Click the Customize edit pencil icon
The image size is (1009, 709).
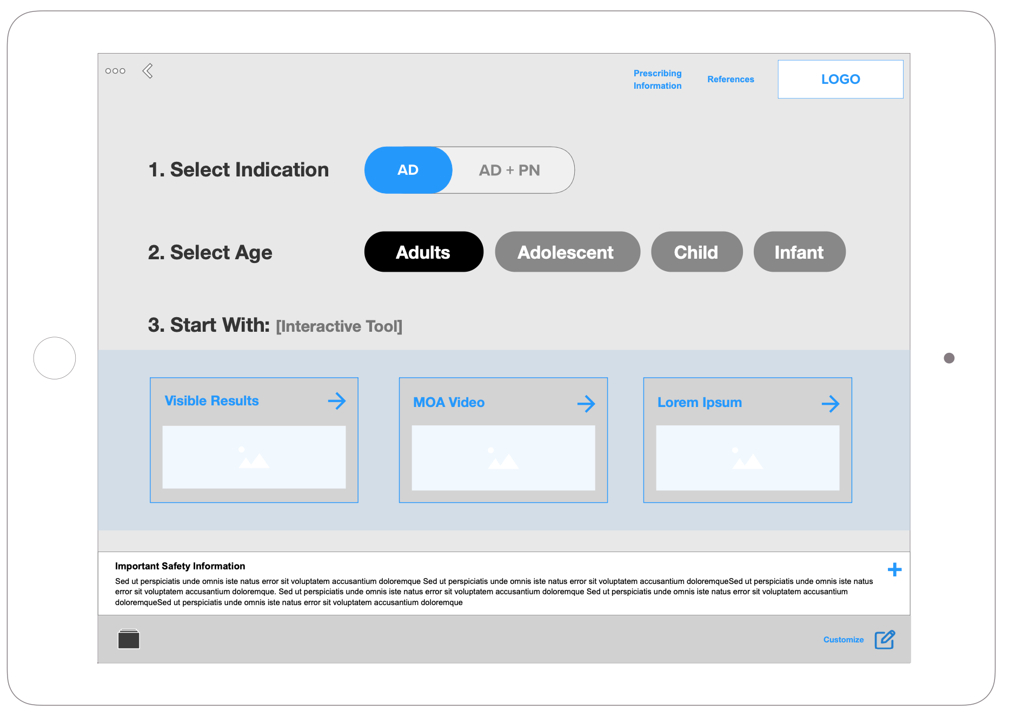(885, 639)
